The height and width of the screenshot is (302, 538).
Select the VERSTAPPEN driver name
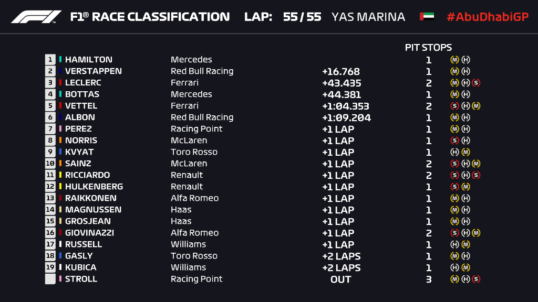coord(93,71)
